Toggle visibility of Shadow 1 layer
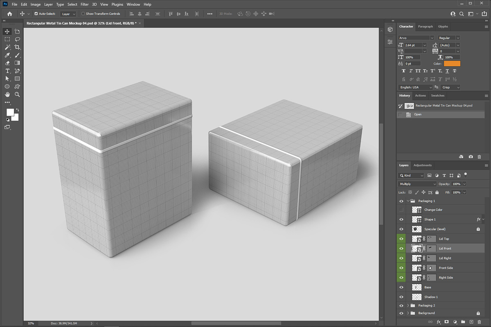 coord(401,297)
